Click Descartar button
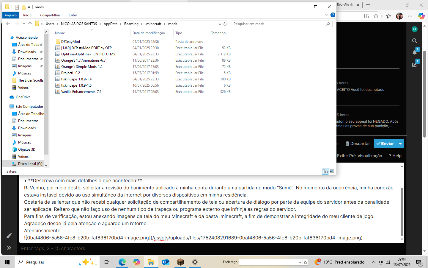Screen dimensions: 428x268 pos(358,144)
